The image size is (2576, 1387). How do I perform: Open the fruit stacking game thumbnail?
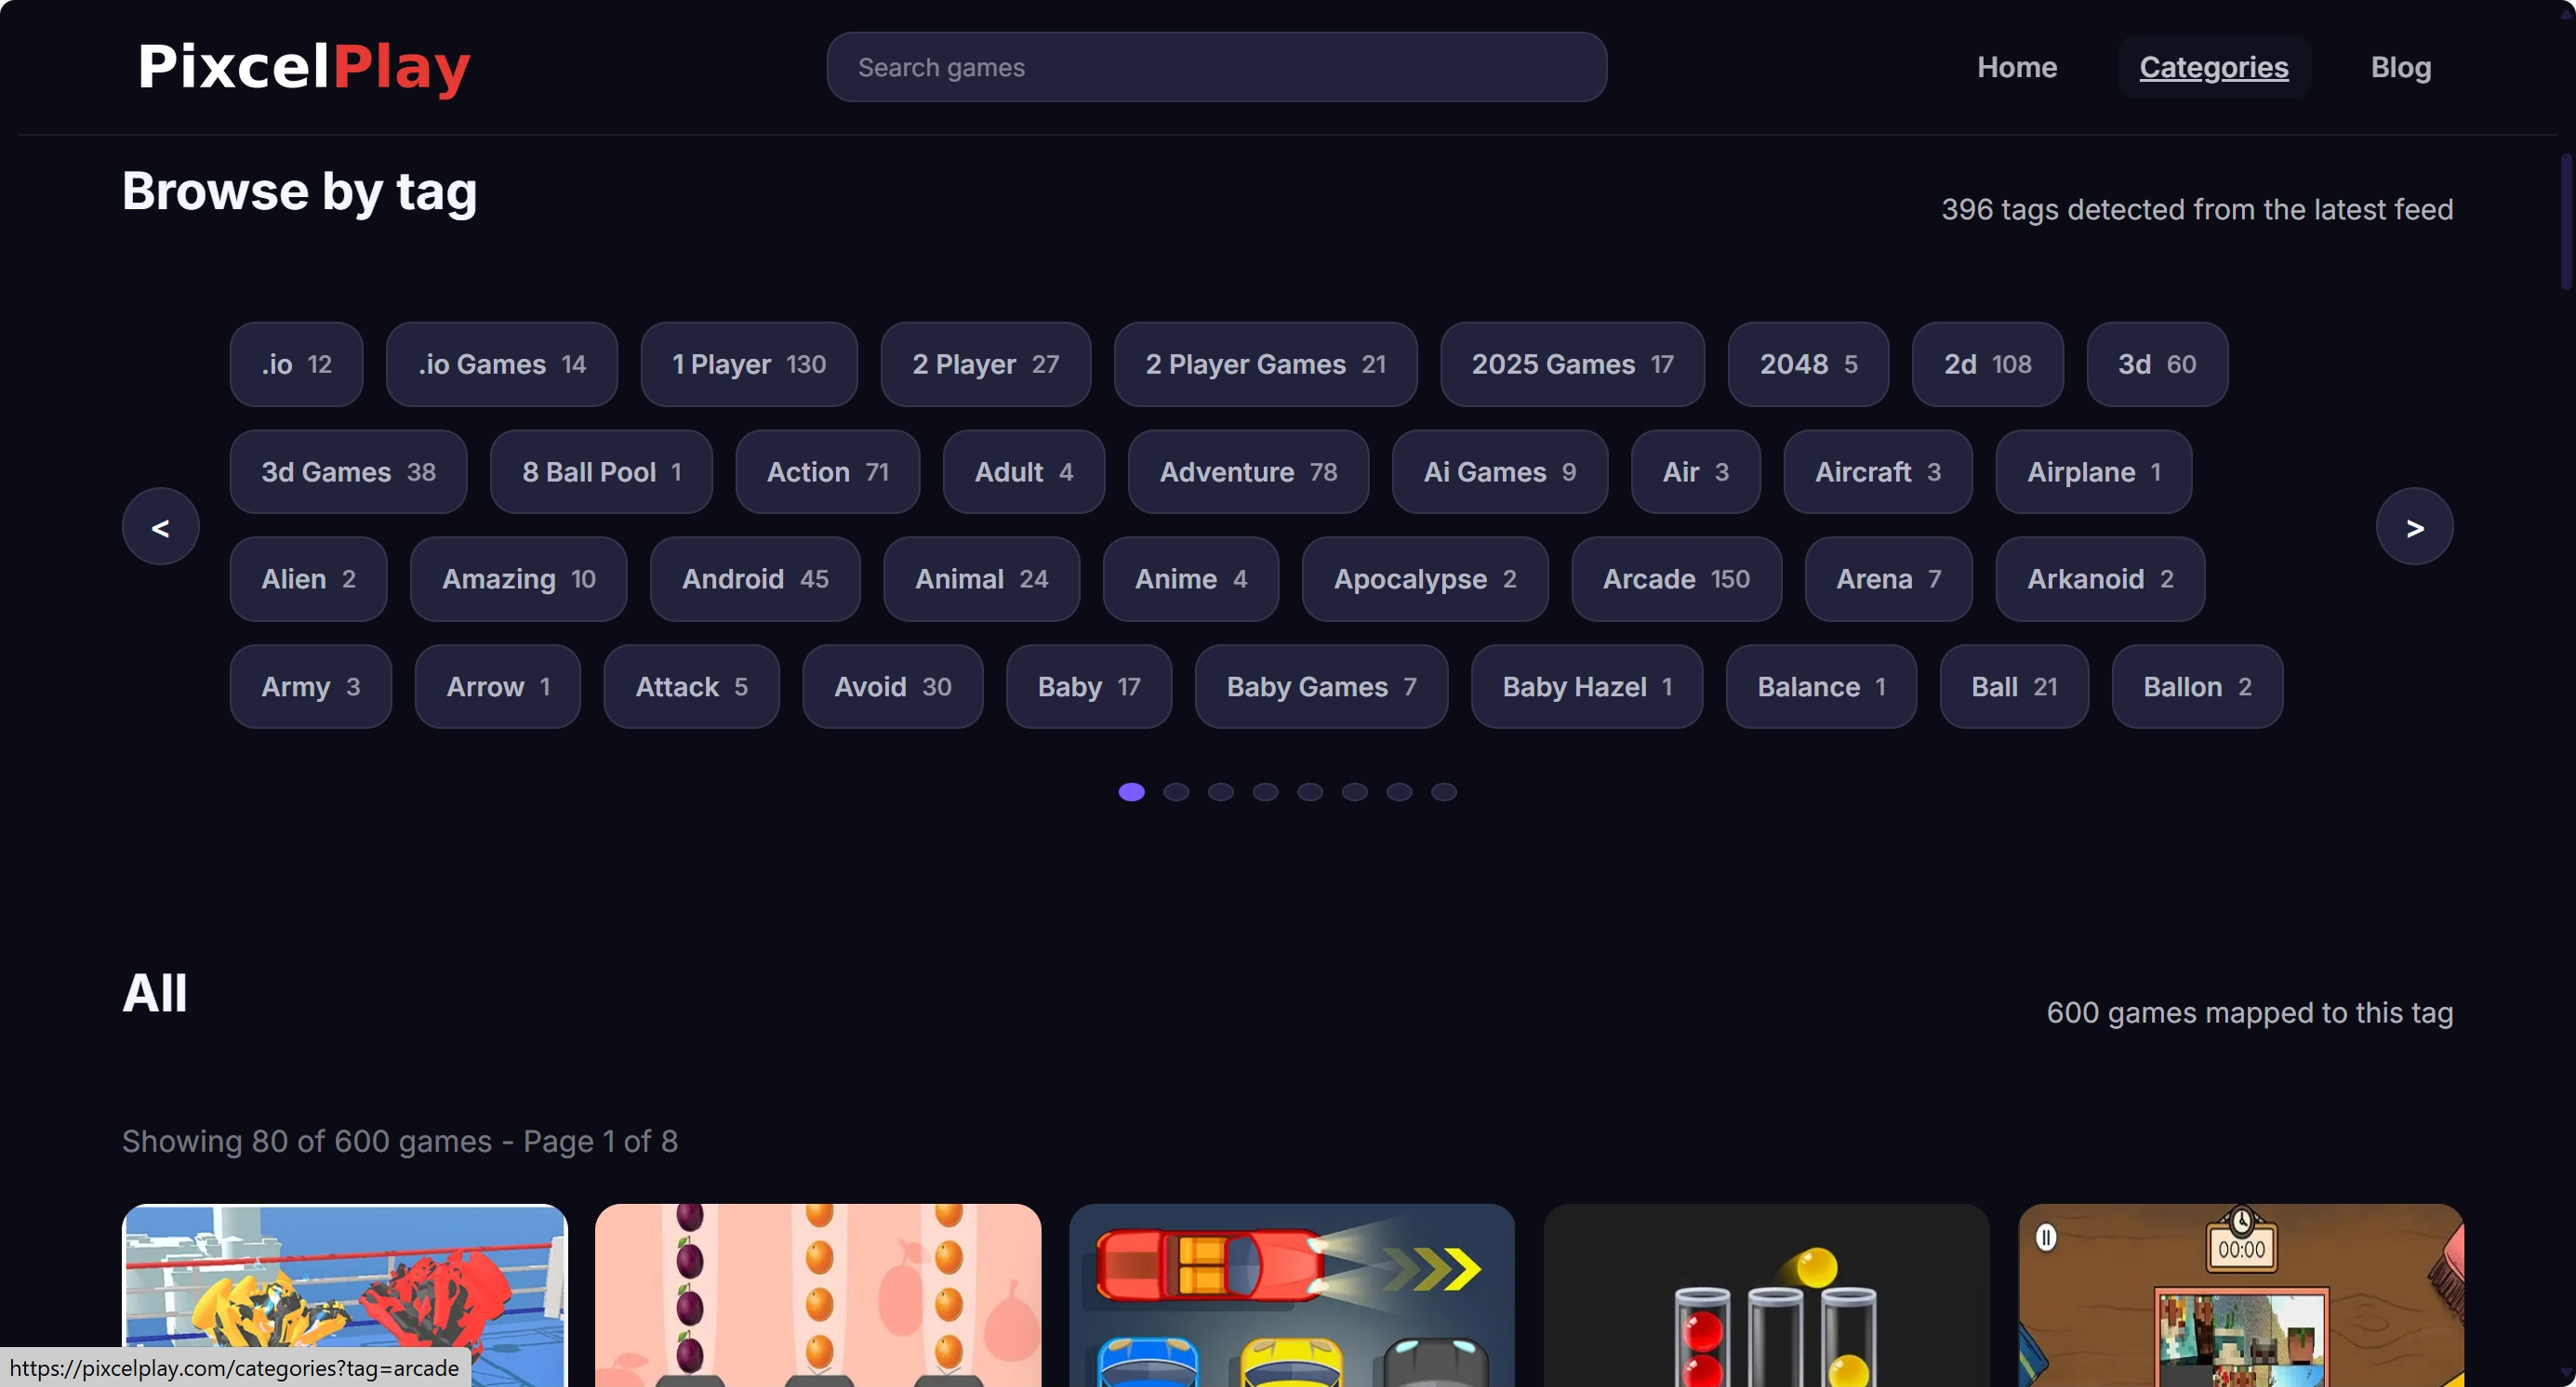[817, 1295]
